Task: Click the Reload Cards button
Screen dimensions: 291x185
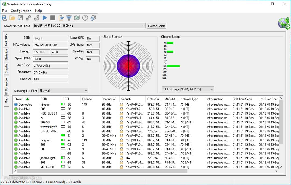Action: tap(157, 26)
